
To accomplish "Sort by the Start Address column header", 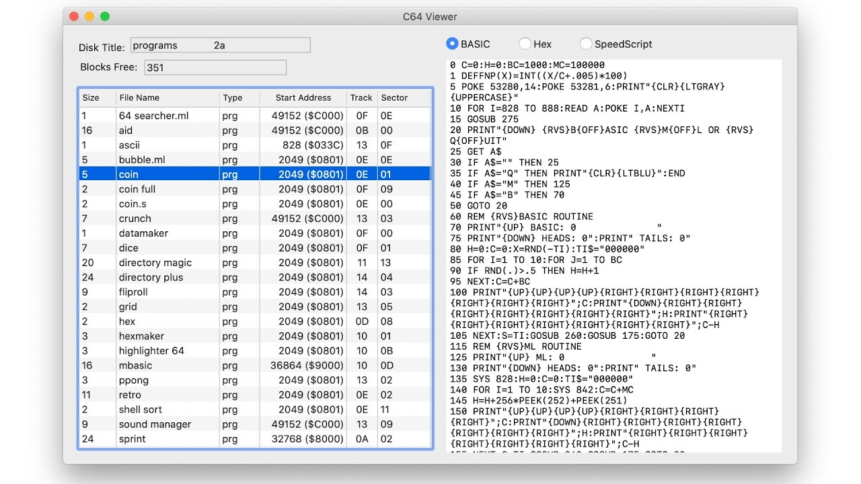I will click(x=303, y=97).
